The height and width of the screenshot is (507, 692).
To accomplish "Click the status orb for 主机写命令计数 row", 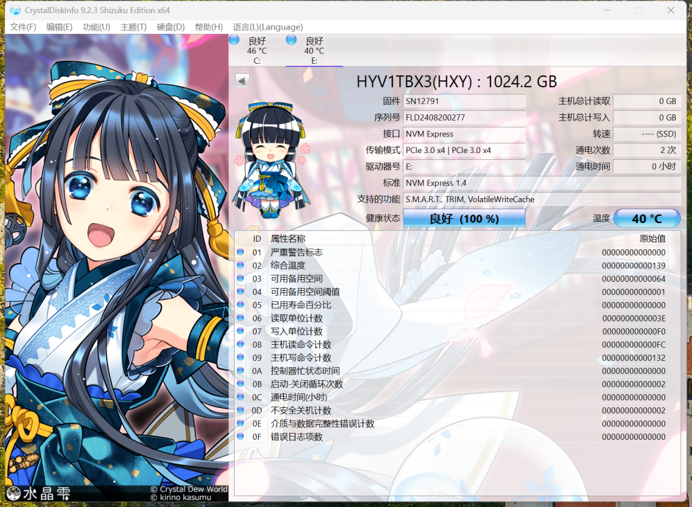I will point(241,357).
